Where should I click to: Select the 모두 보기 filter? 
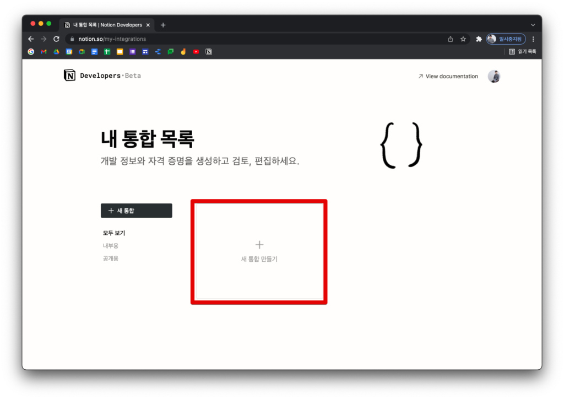[113, 233]
